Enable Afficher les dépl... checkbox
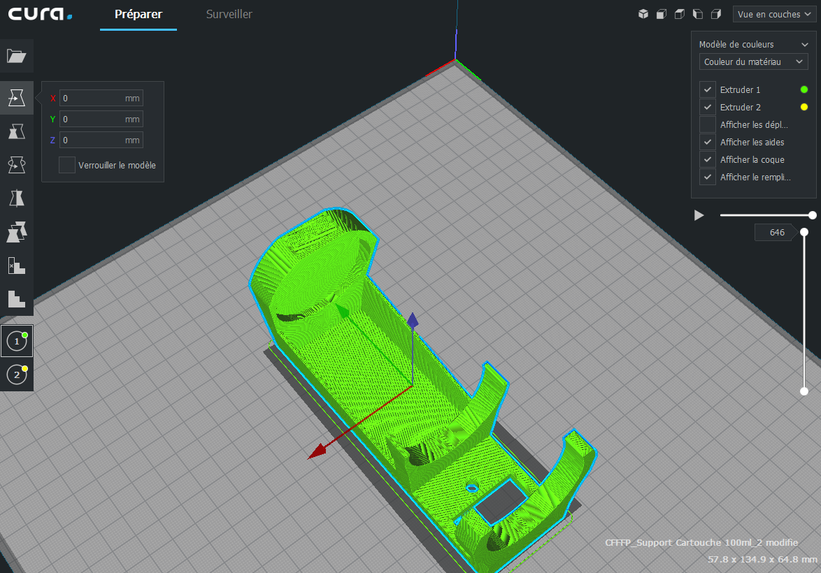The height and width of the screenshot is (573, 821). (x=708, y=124)
